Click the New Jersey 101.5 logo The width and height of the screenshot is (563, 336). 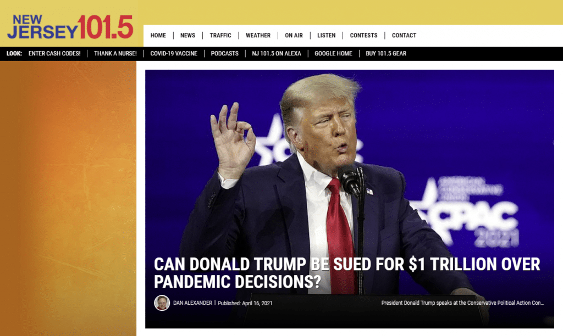pos(70,27)
